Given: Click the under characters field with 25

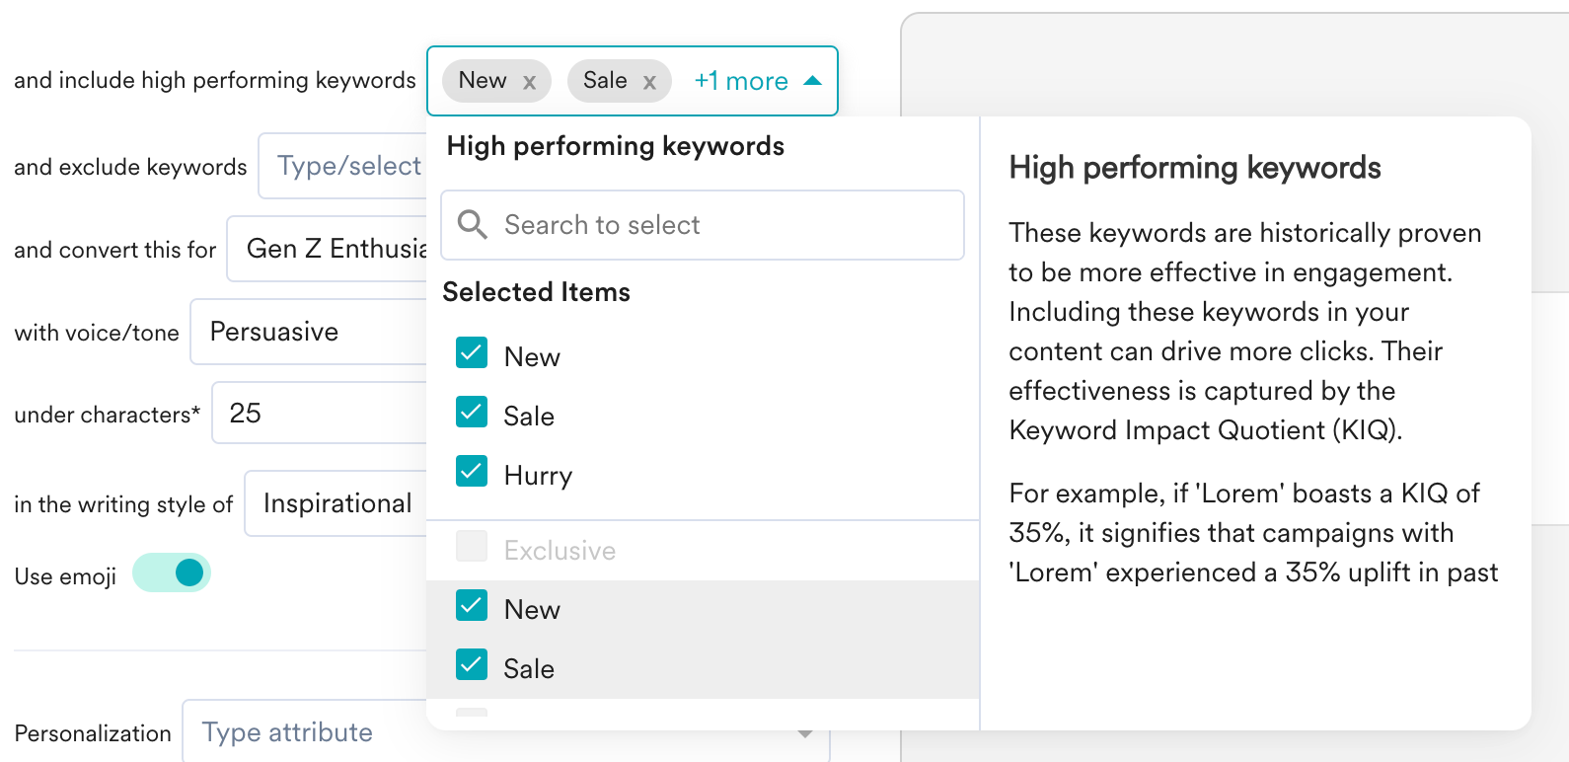Looking at the screenshot, I should coord(320,413).
